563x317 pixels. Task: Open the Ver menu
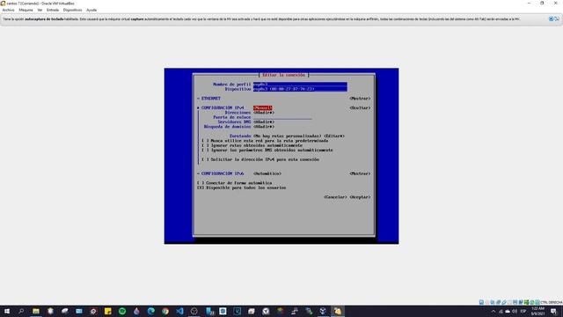tap(40, 10)
